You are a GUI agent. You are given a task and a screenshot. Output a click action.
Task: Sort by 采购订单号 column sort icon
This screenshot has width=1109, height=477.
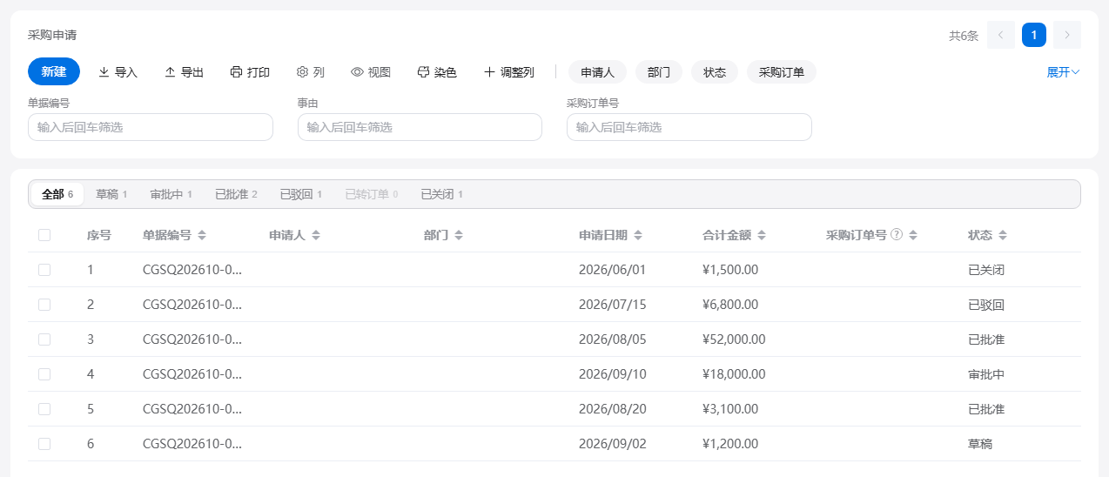tap(913, 235)
